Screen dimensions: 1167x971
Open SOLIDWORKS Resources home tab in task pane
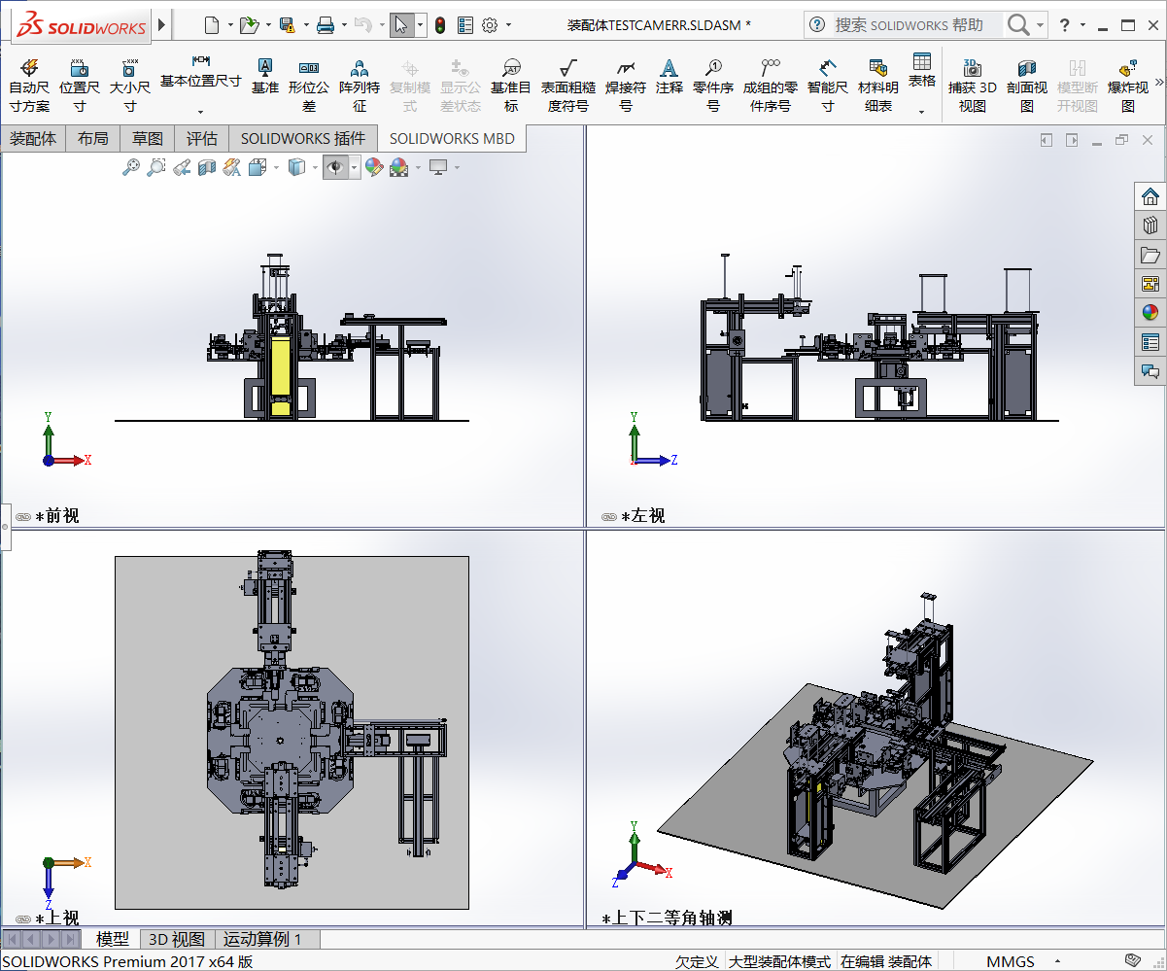pyautogui.click(x=1150, y=196)
